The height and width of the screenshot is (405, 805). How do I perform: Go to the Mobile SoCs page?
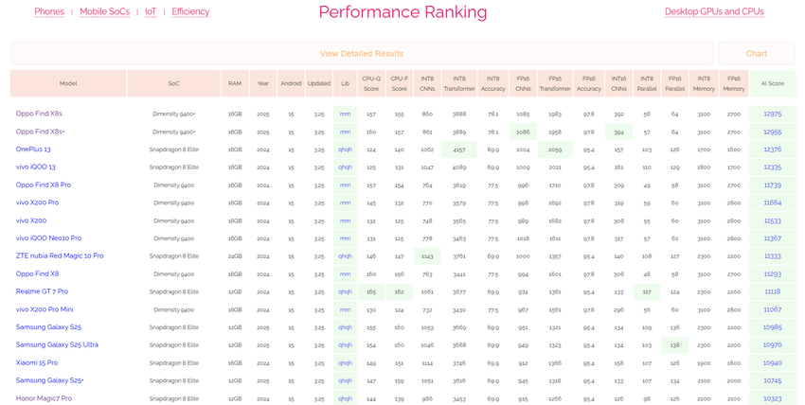click(x=105, y=11)
